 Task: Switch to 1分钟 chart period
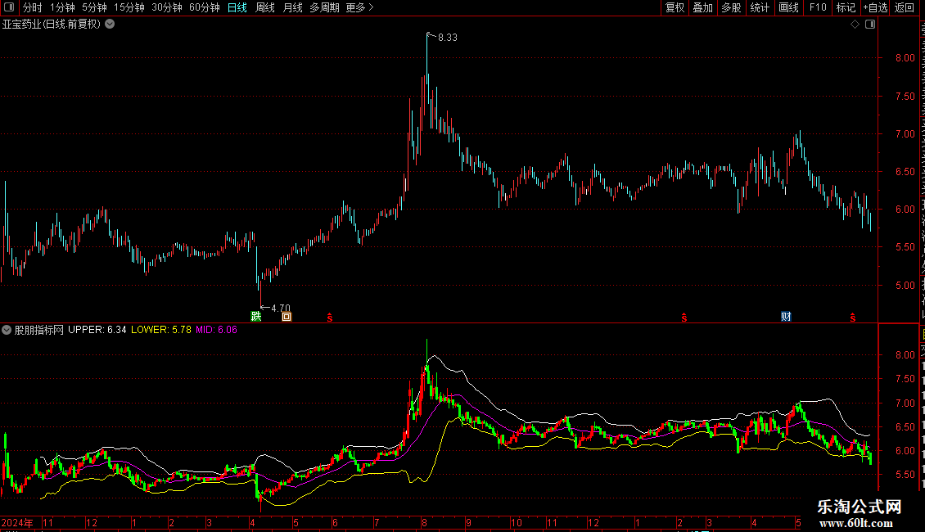[62, 7]
